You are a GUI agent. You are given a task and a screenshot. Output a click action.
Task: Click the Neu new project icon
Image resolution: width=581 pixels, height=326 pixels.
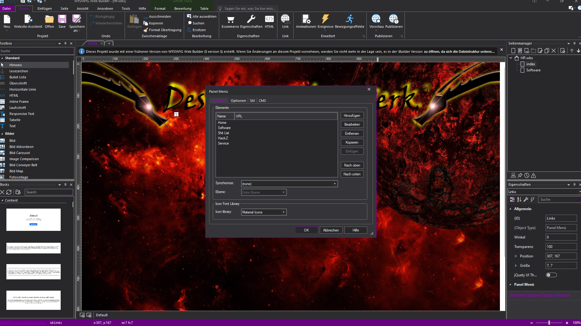click(x=7, y=20)
